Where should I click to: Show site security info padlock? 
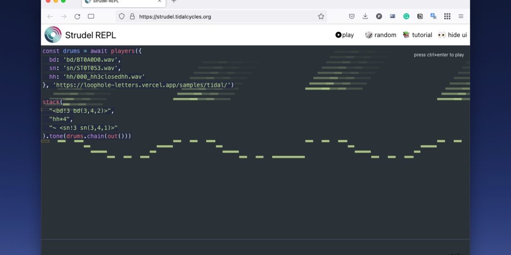pyautogui.click(x=132, y=17)
